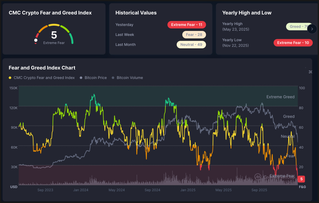Click the next arrow on Yearly High card
This screenshot has width=319, height=203.
click(312, 29)
